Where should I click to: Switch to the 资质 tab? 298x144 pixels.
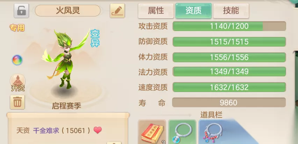194,11
